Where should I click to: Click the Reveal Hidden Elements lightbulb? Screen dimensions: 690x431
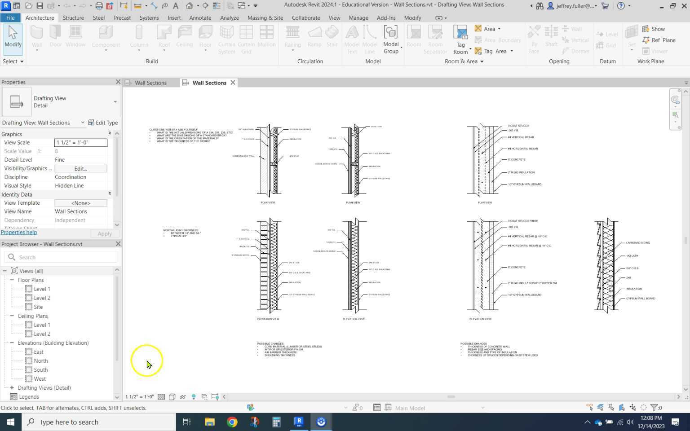(194, 397)
